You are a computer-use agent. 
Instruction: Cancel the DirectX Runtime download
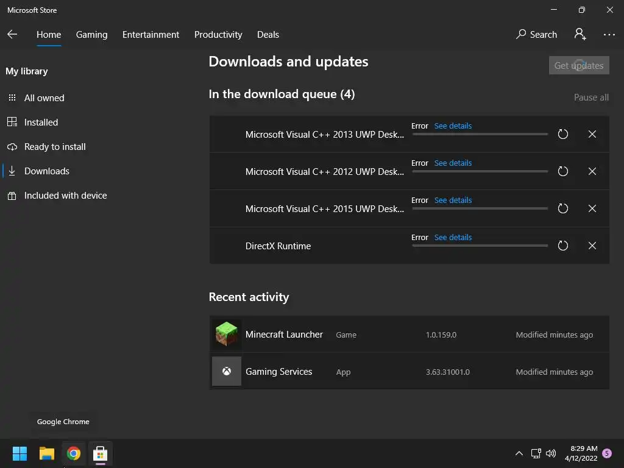592,246
